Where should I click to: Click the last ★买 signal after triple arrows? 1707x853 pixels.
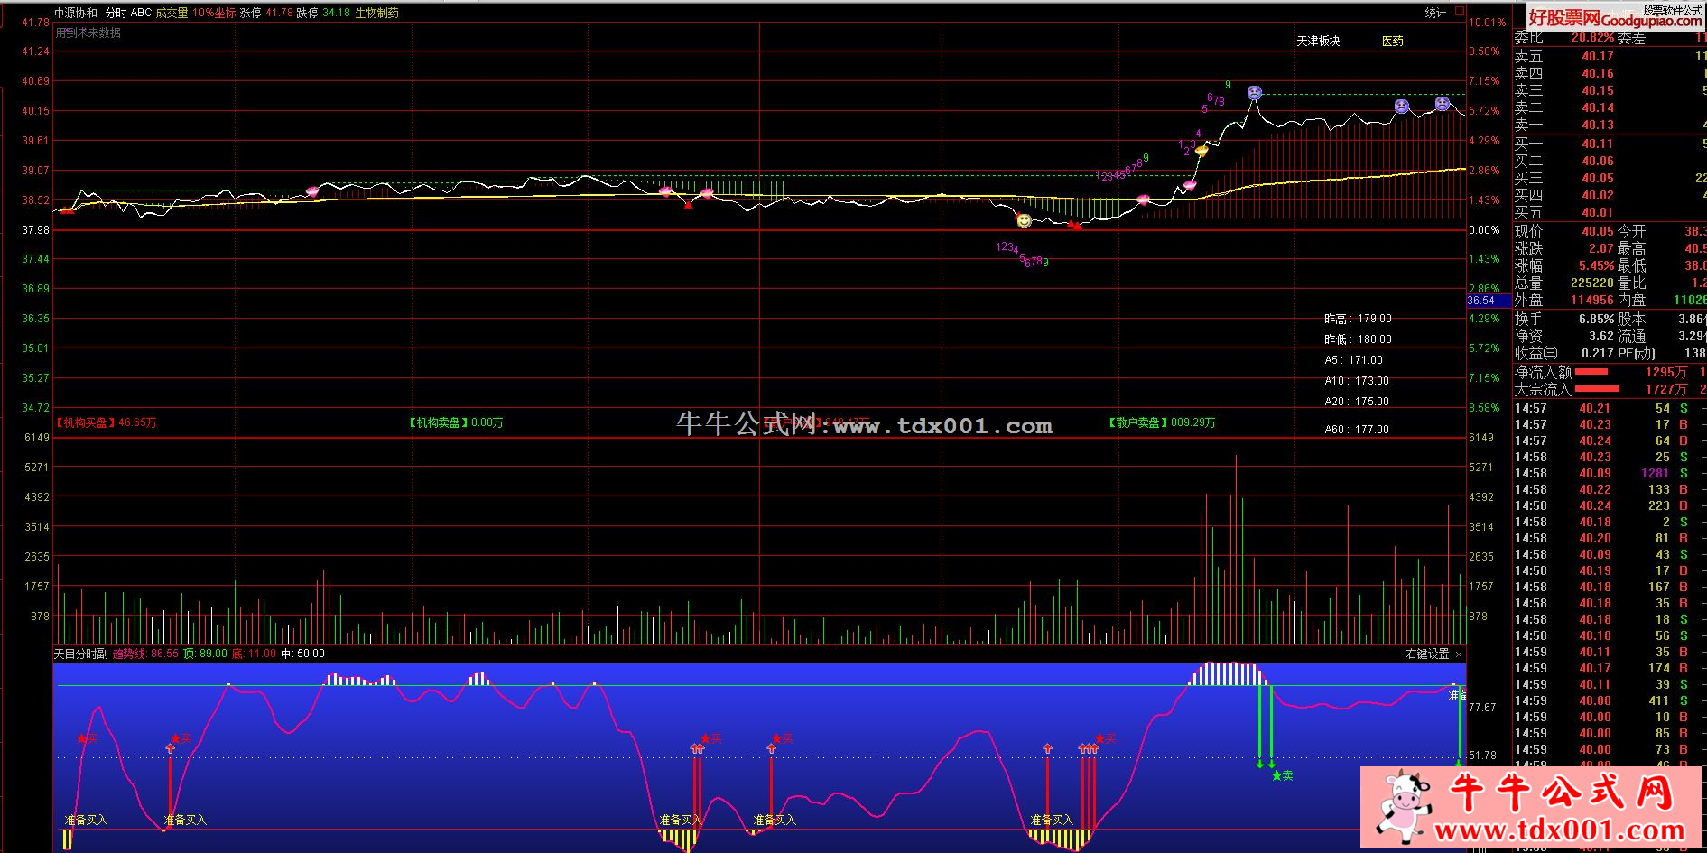pyautogui.click(x=1105, y=738)
